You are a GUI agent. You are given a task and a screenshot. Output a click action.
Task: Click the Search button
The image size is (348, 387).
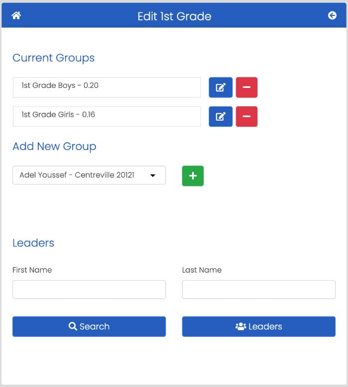(89, 326)
